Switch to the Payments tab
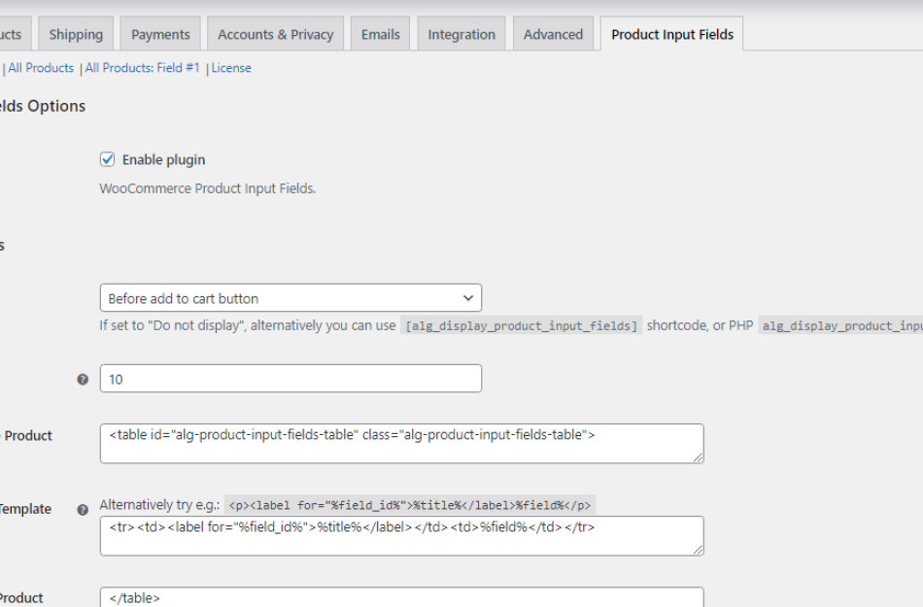The width and height of the screenshot is (923, 607). (x=160, y=32)
